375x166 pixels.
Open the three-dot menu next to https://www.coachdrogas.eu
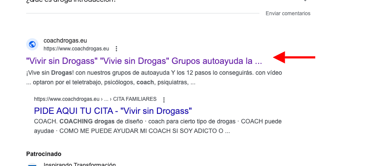point(116,49)
